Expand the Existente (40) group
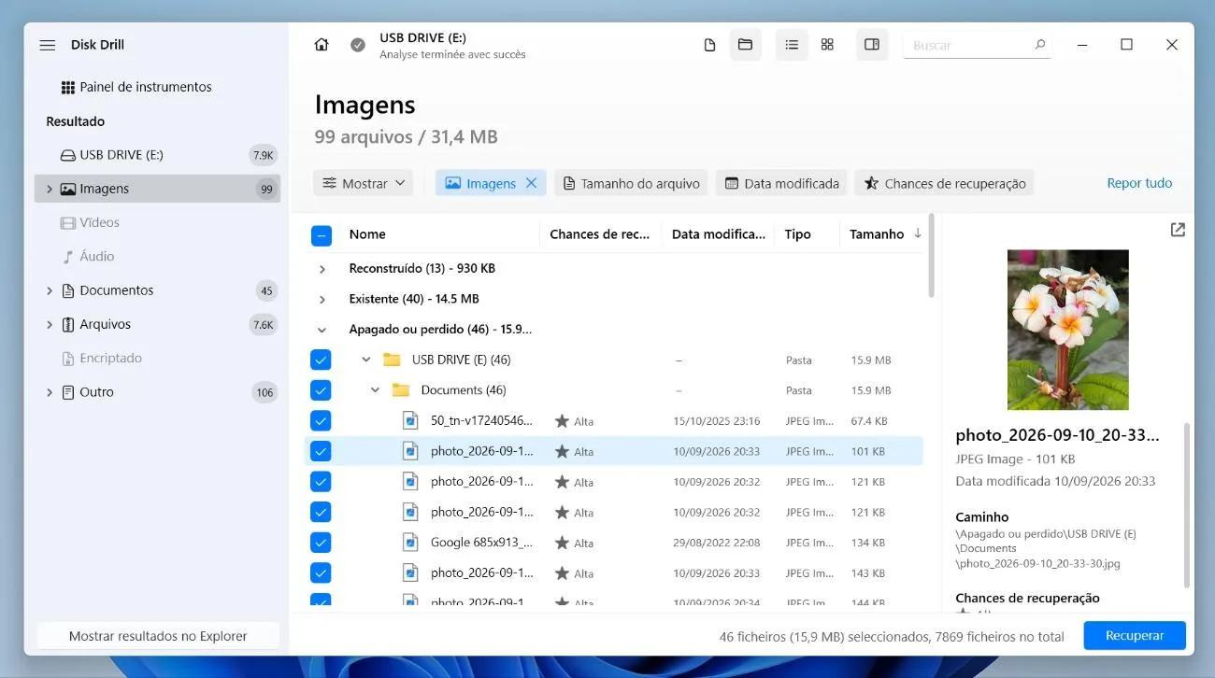Screen dimensions: 1215x678 pyautogui.click(x=322, y=300)
